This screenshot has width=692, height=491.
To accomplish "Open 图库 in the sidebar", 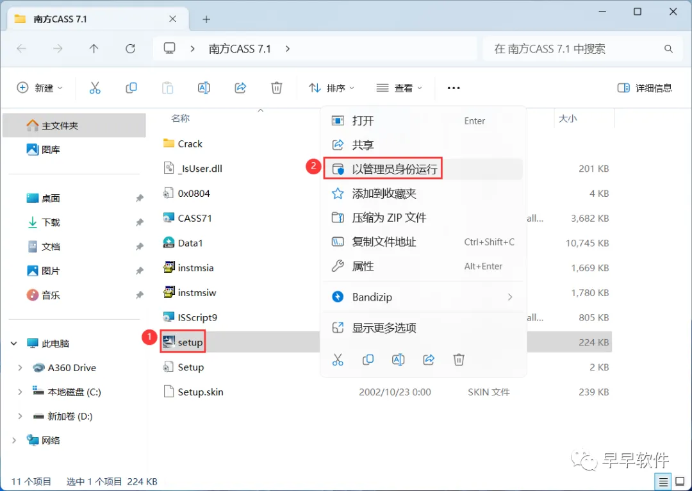I will (74, 150).
